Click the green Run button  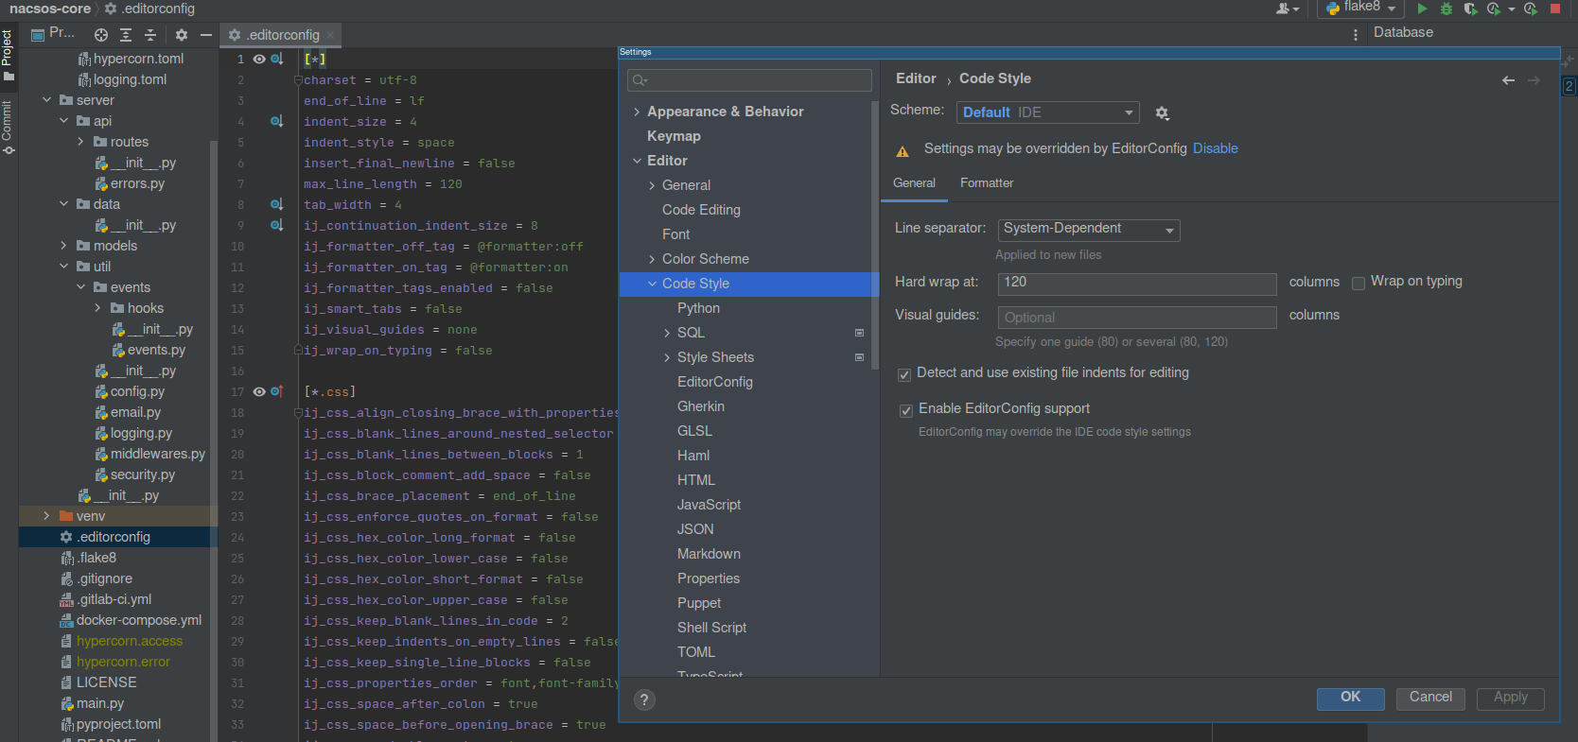click(x=1422, y=9)
